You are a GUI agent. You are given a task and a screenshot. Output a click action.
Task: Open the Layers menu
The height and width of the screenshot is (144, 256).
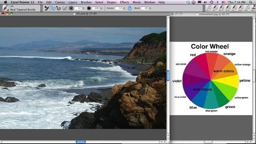click(73, 2)
